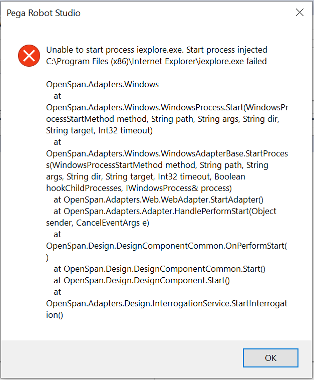Click the C:\Program Files (x86) path line
Viewport: 314px width, 380px height.
tap(156, 61)
